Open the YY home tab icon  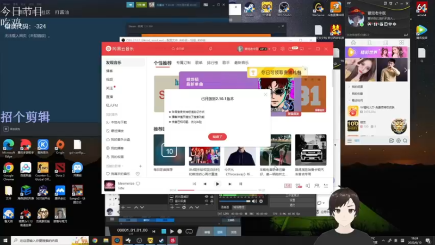coord(353,42)
